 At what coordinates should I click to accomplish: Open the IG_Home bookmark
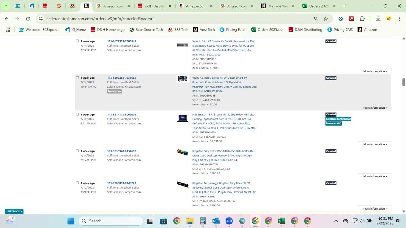click(75, 30)
